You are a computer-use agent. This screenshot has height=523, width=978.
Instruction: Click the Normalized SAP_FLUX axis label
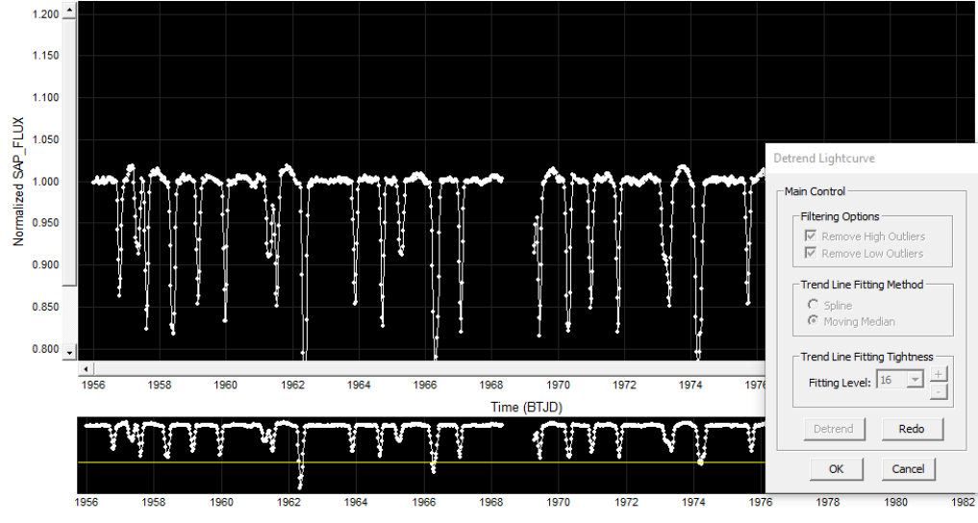(x=18, y=182)
